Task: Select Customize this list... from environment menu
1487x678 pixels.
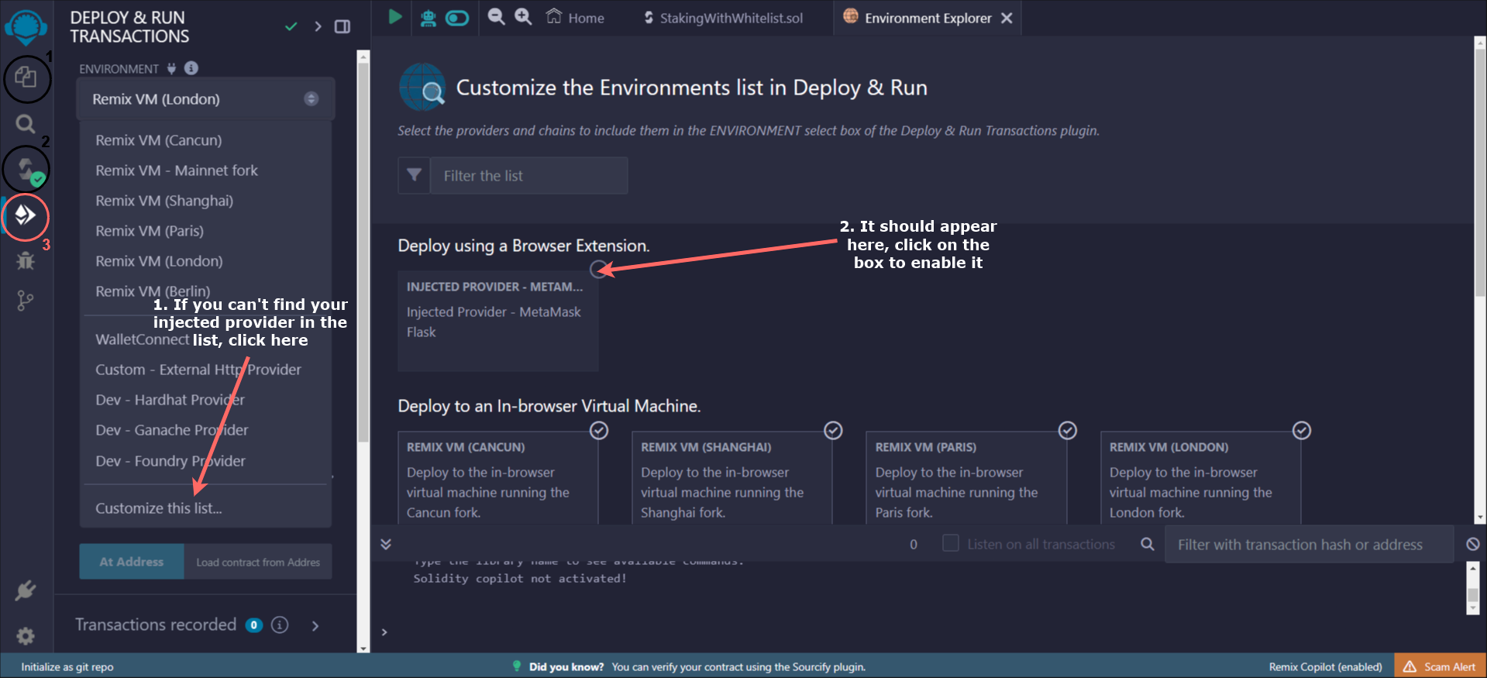Action: tap(159, 508)
